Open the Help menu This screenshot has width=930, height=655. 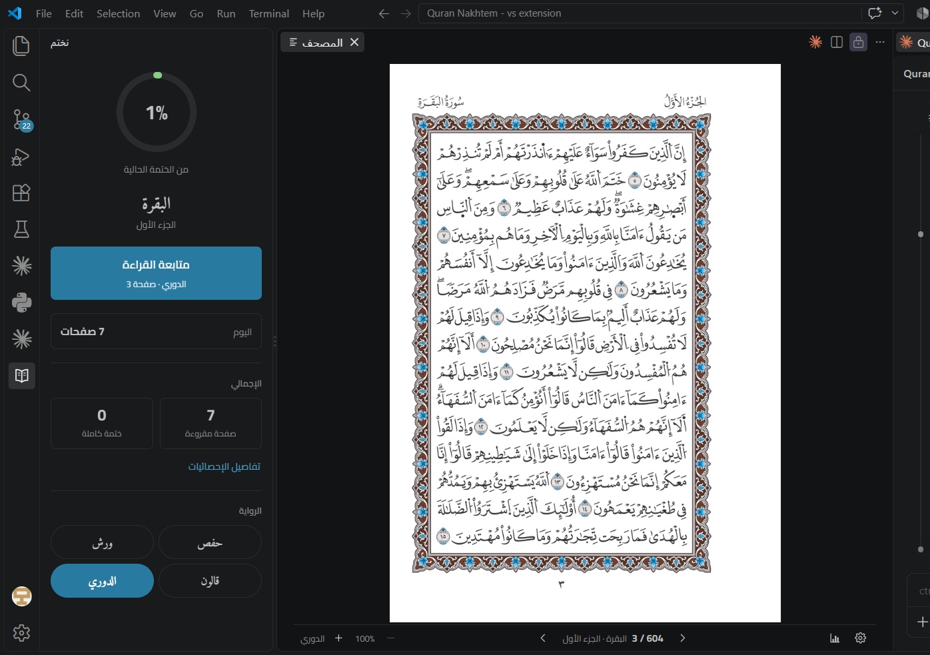pyautogui.click(x=313, y=13)
